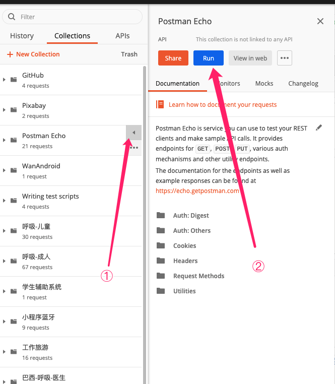The image size is (335, 384).
Task: Click the Request Methods folder icon
Action: click(161, 276)
